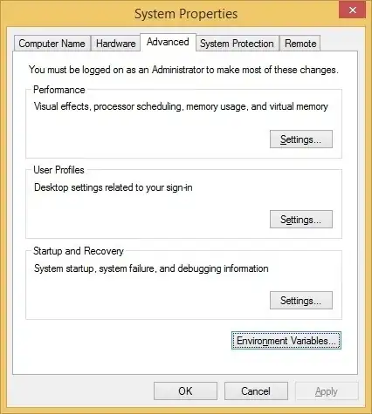Open Startup and Recovery Settings button

[x=301, y=300]
